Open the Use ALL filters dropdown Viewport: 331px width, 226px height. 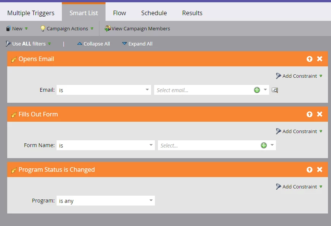tap(28, 44)
